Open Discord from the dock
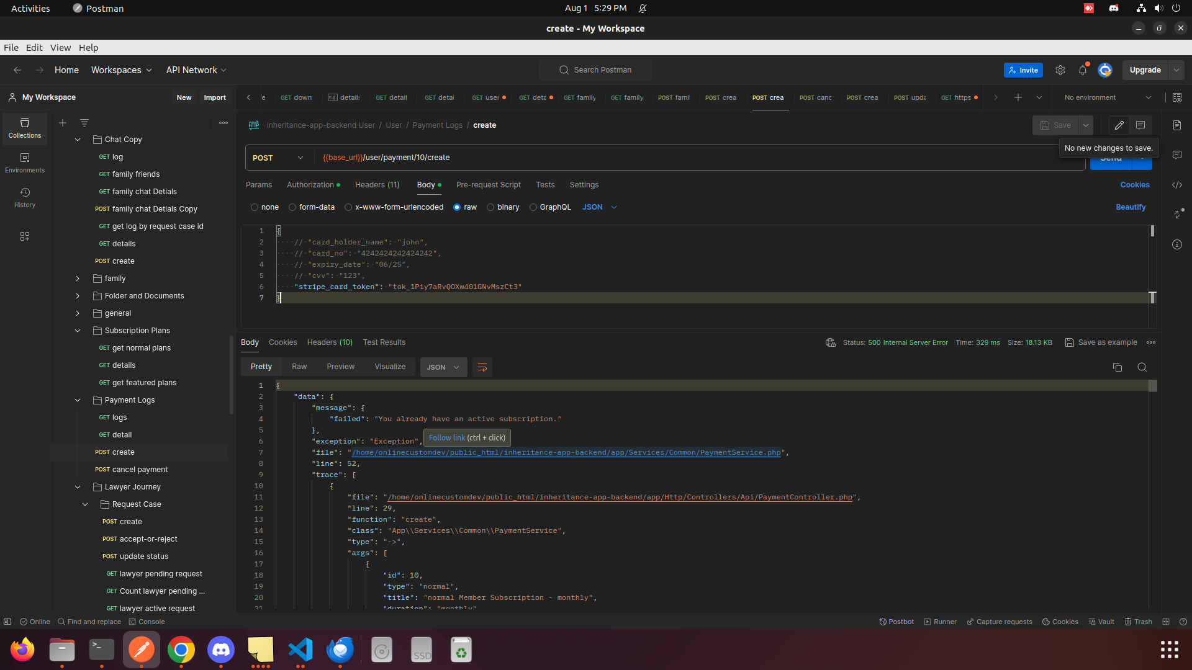The image size is (1192, 670). click(221, 650)
